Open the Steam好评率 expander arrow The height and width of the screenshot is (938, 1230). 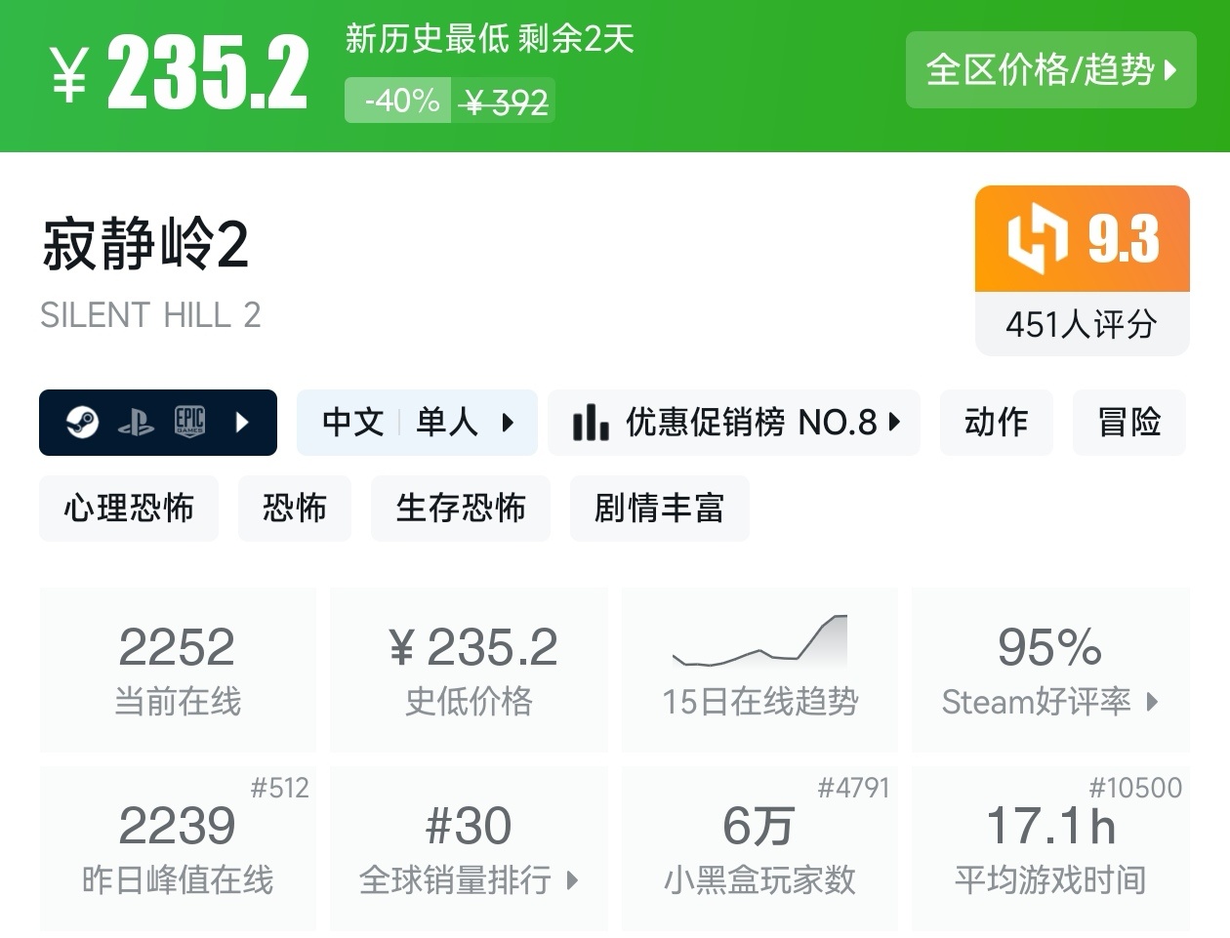[1153, 703]
